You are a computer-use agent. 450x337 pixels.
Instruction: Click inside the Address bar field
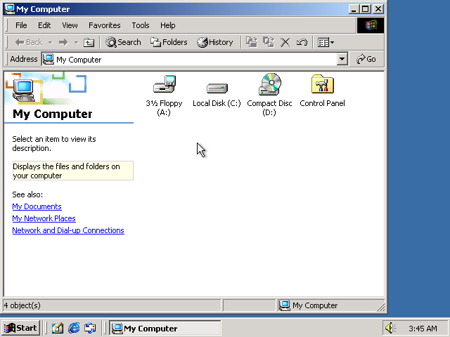click(x=194, y=59)
